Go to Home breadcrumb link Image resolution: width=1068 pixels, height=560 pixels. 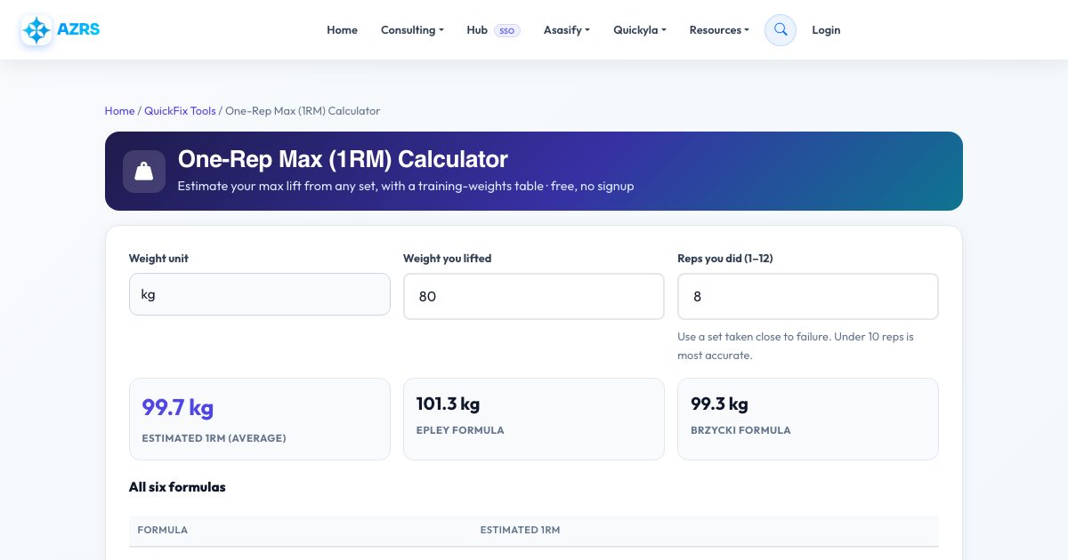[x=119, y=111]
